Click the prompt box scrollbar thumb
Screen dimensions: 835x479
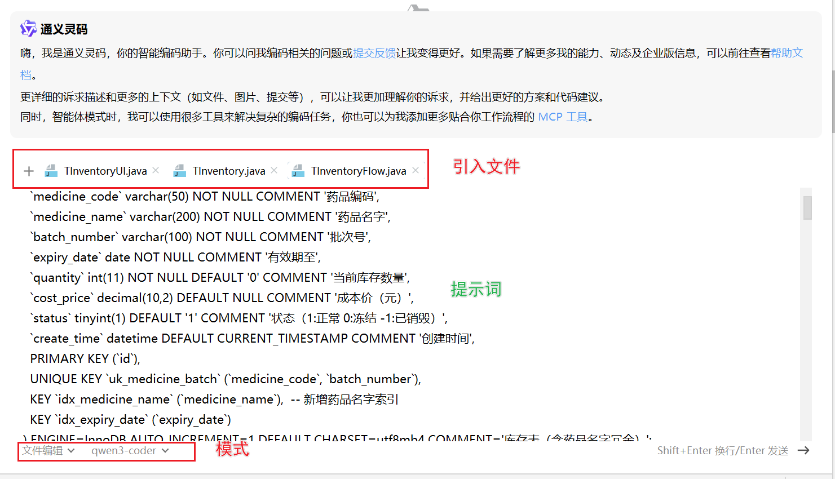pos(807,208)
